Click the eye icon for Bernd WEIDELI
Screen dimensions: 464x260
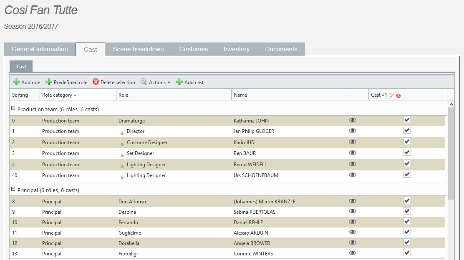click(x=353, y=164)
